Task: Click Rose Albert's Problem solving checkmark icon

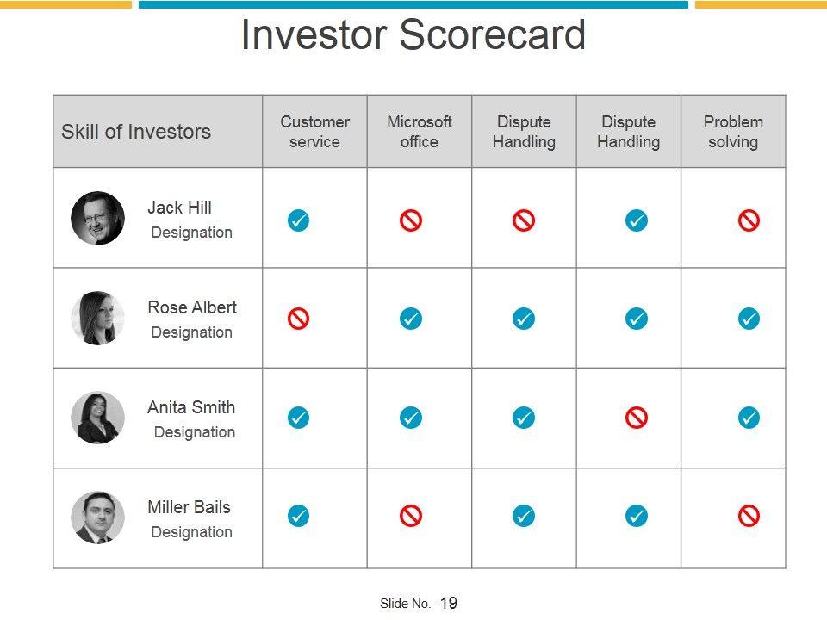Action: coord(749,319)
